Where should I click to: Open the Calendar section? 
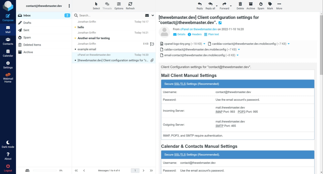(x=8, y=53)
